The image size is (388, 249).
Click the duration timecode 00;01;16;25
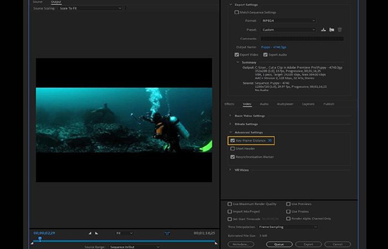(x=204, y=233)
